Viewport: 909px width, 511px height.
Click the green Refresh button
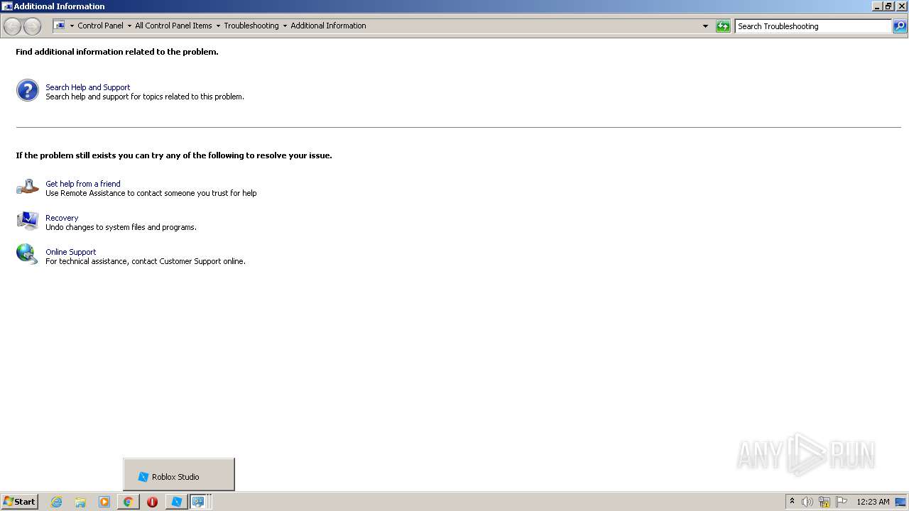[x=723, y=26]
